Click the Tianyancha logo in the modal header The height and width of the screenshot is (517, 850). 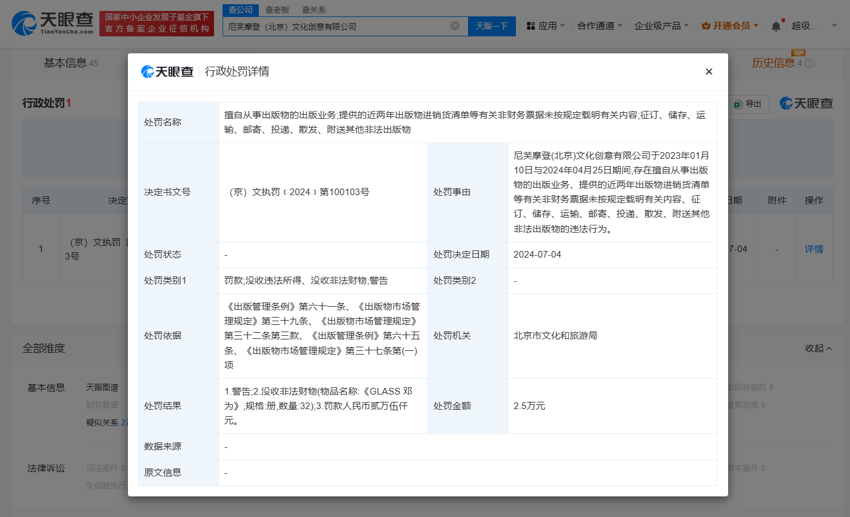pos(167,72)
